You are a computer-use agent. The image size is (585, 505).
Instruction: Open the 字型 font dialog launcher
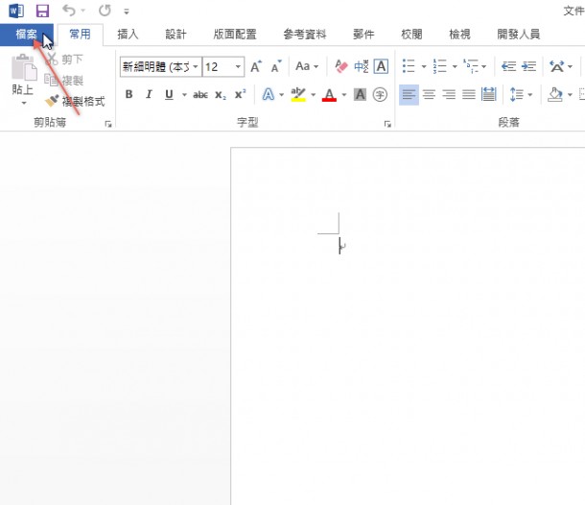387,124
